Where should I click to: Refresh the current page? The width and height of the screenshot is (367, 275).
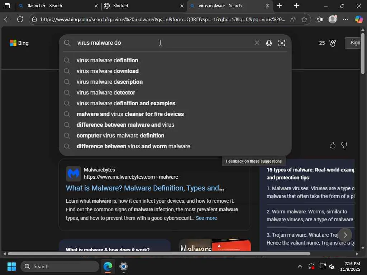click(20, 19)
